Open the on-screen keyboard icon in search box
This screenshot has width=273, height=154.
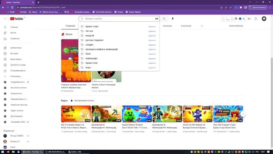pos(157,19)
